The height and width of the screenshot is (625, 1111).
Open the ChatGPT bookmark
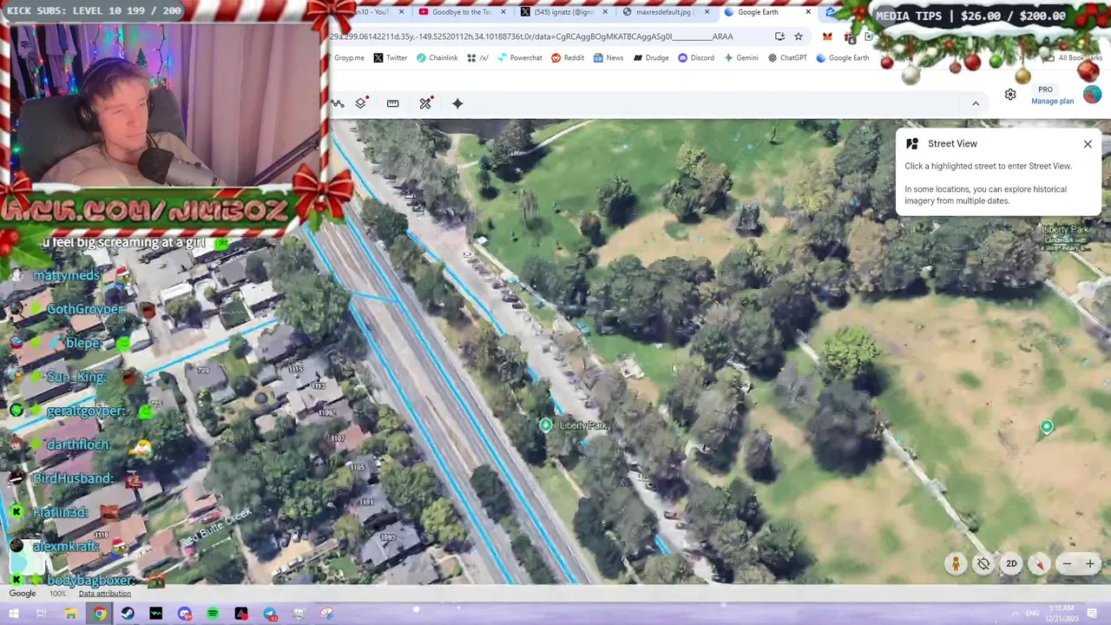pyautogui.click(x=787, y=58)
